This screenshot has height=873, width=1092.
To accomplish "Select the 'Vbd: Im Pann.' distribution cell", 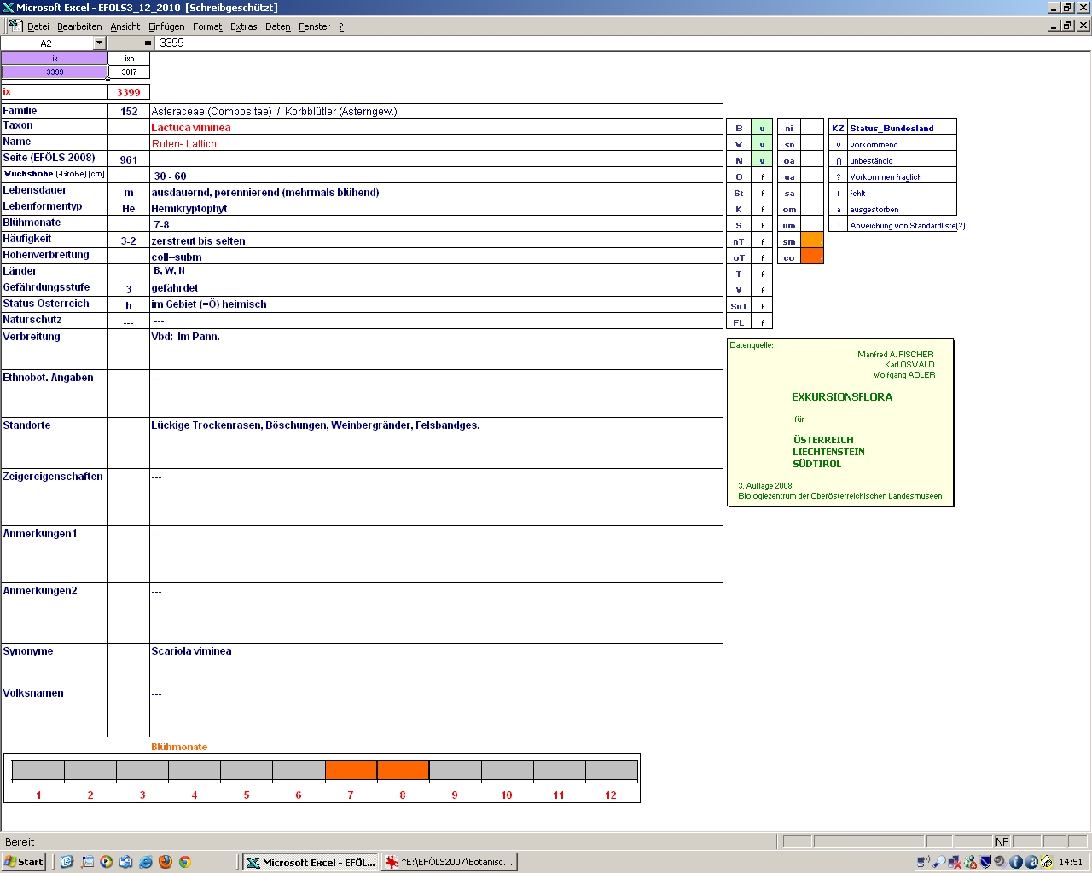I will (x=436, y=350).
